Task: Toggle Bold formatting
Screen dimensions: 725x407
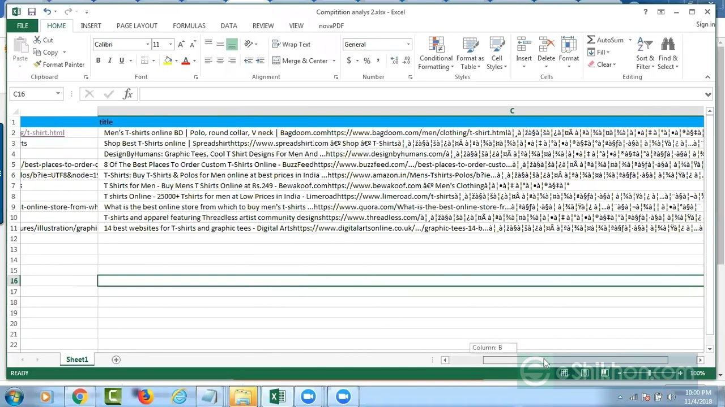Action: (98, 60)
